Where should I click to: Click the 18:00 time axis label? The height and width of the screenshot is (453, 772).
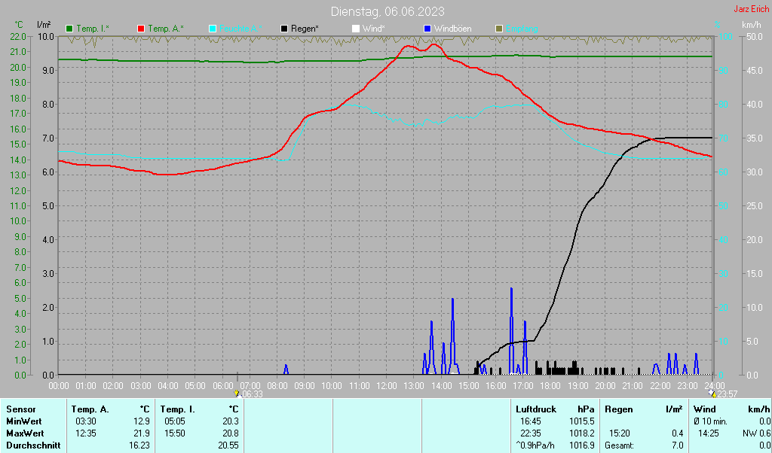550,385
